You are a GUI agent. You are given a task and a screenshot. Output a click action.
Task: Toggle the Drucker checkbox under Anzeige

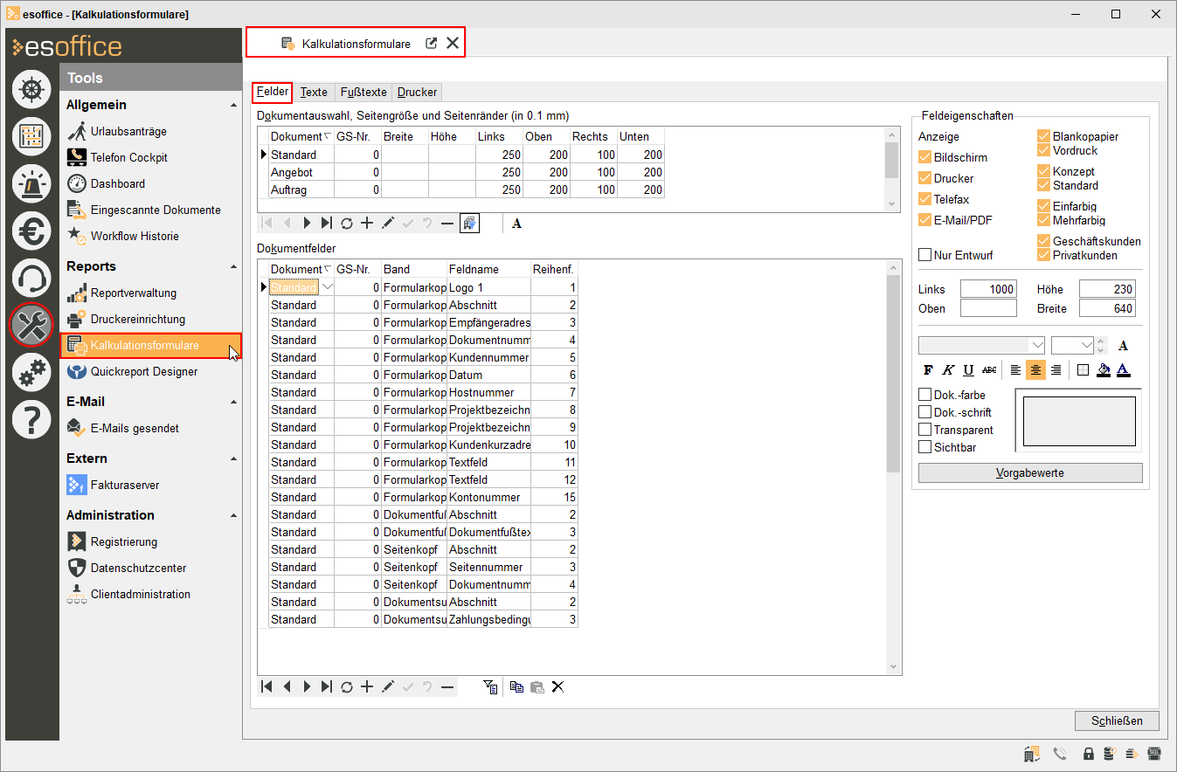[x=925, y=178]
